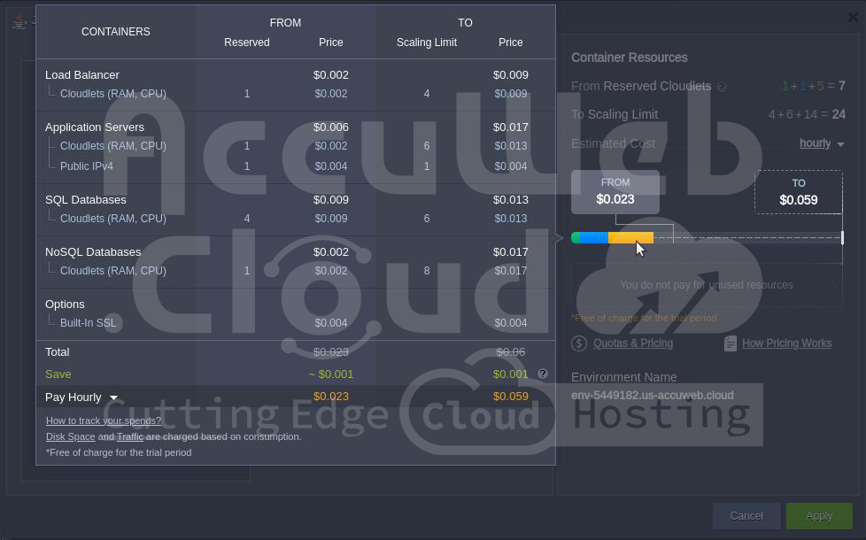Click the question mark icon next to Save

point(543,374)
